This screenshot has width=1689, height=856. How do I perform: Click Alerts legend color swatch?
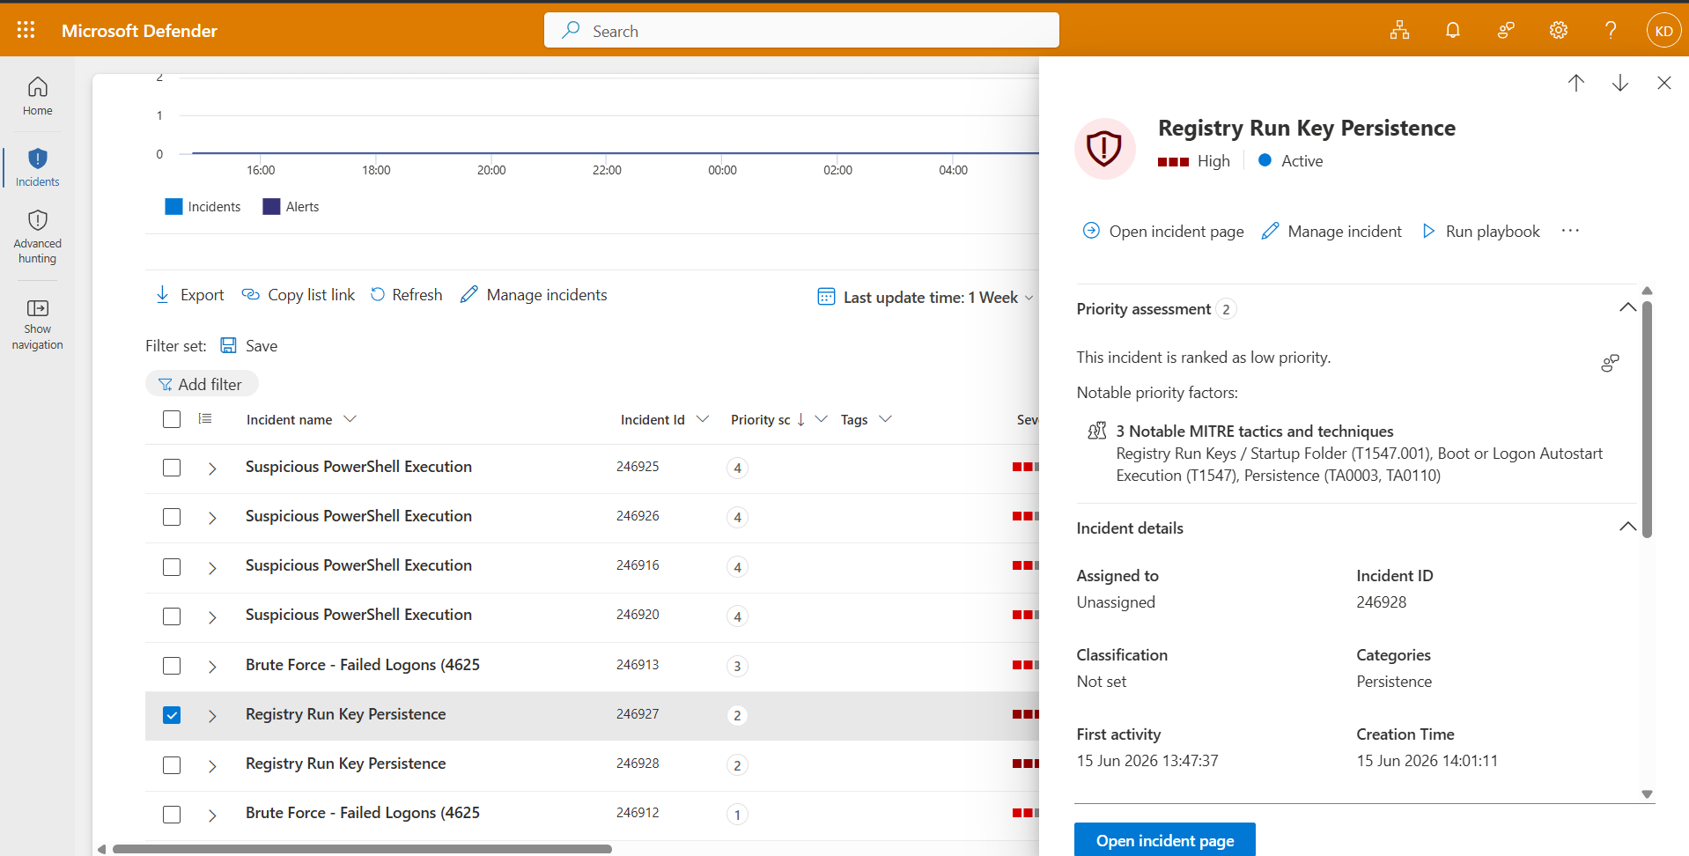(271, 206)
